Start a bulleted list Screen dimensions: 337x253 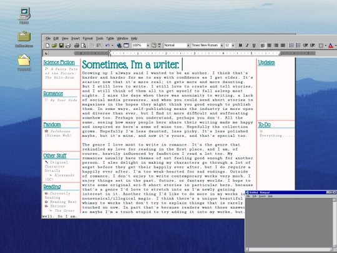tap(298, 46)
